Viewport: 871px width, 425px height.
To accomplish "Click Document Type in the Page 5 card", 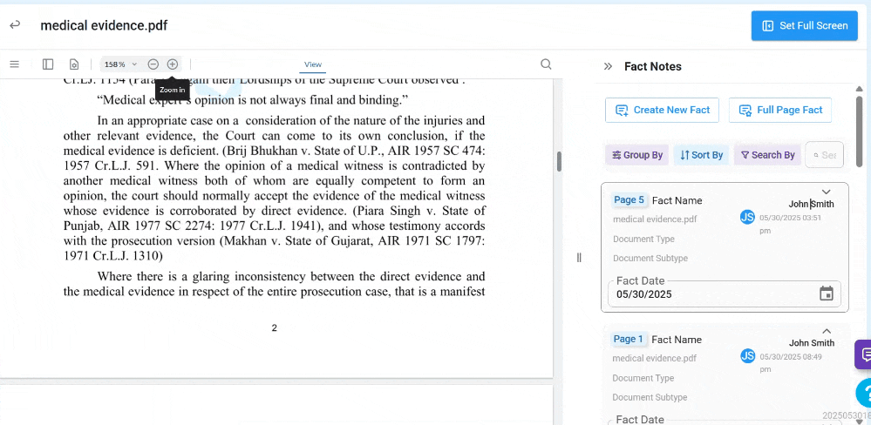I will [643, 239].
